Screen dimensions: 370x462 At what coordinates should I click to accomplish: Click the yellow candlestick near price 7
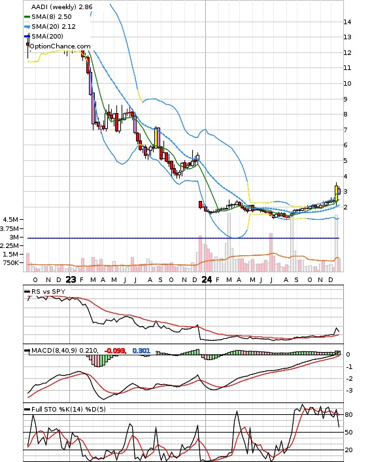point(156,138)
